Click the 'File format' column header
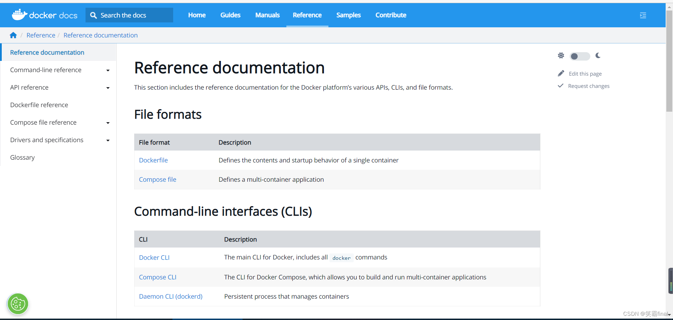This screenshot has width=673, height=320. point(154,142)
